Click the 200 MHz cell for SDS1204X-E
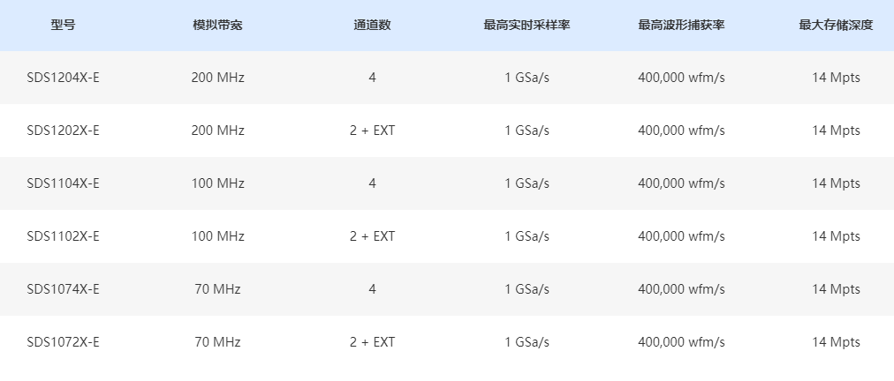This screenshot has height=381, width=894. click(217, 78)
